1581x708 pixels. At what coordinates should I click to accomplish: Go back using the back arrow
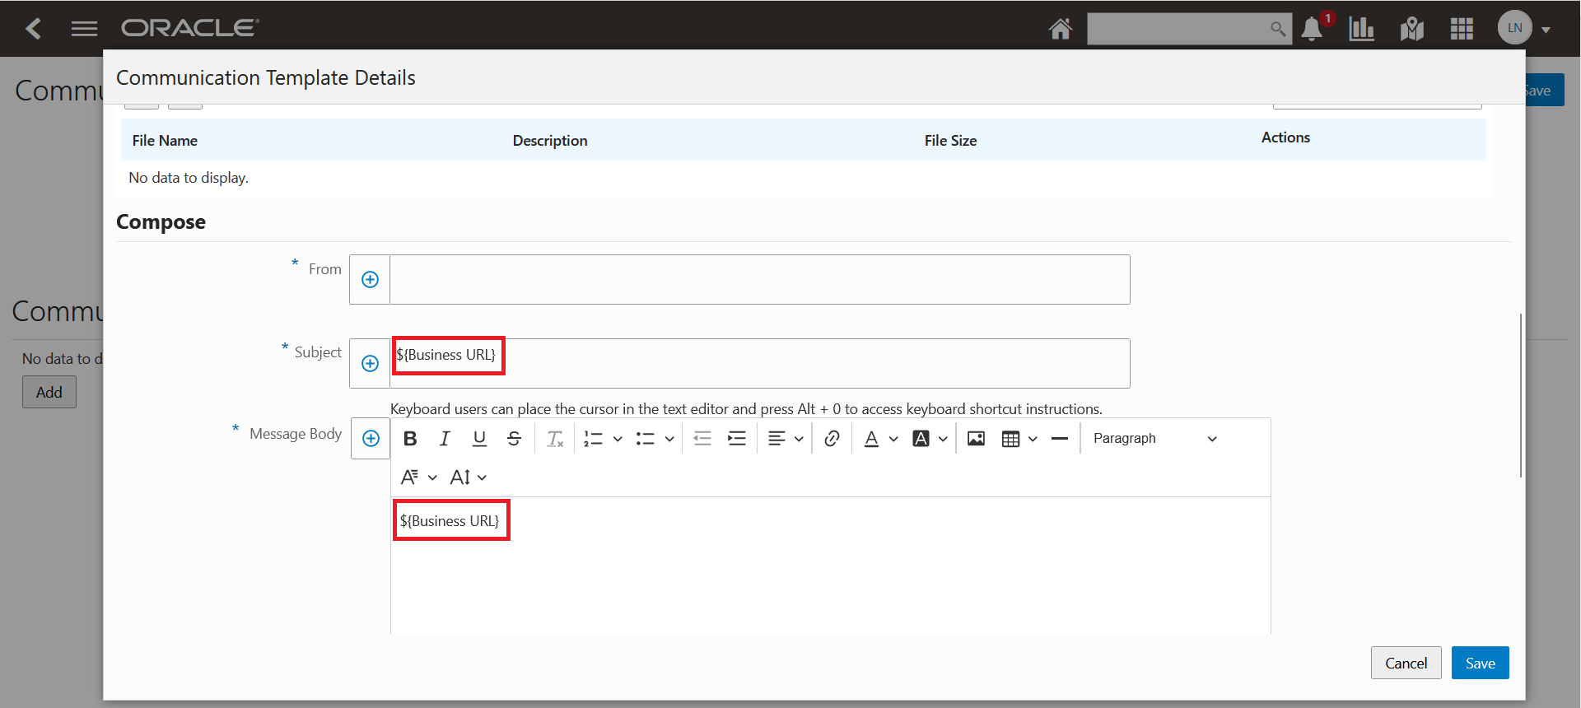(33, 29)
